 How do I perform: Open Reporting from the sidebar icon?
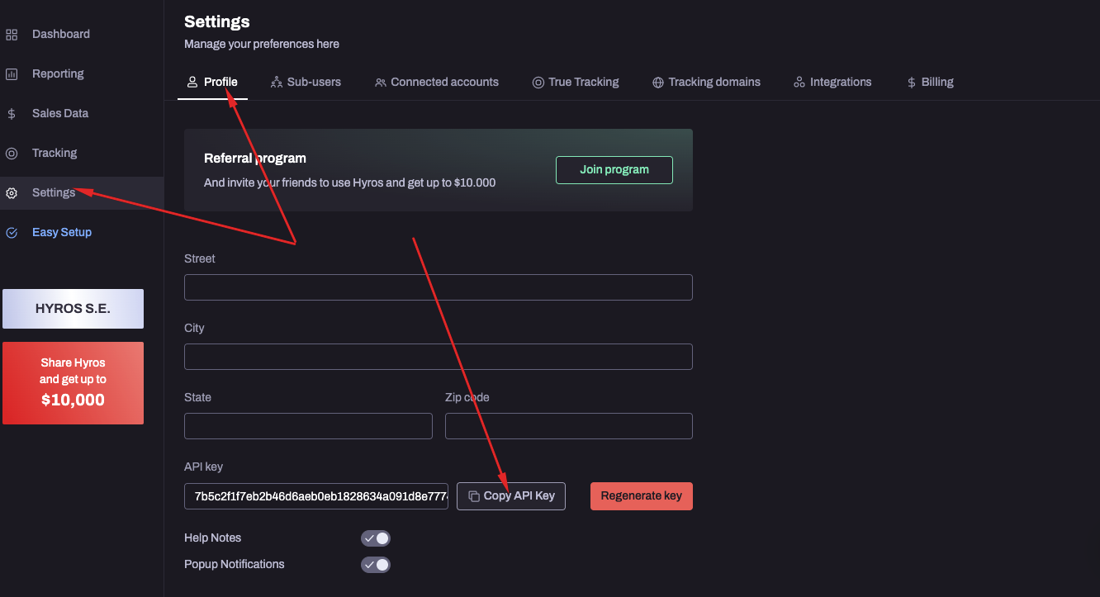[12, 73]
